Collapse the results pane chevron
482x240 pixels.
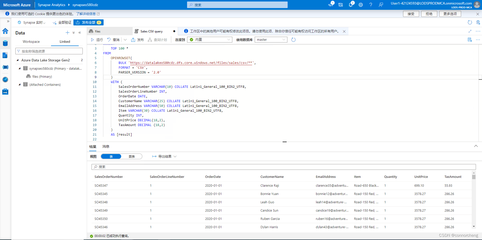[x=476, y=146]
